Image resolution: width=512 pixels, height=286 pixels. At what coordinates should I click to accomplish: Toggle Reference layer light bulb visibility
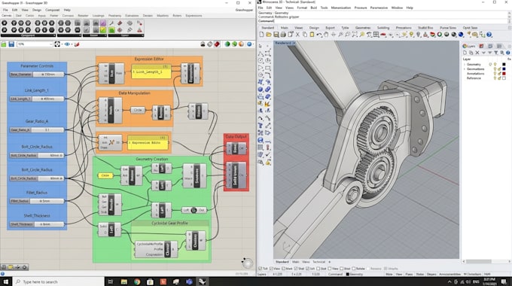click(x=495, y=78)
